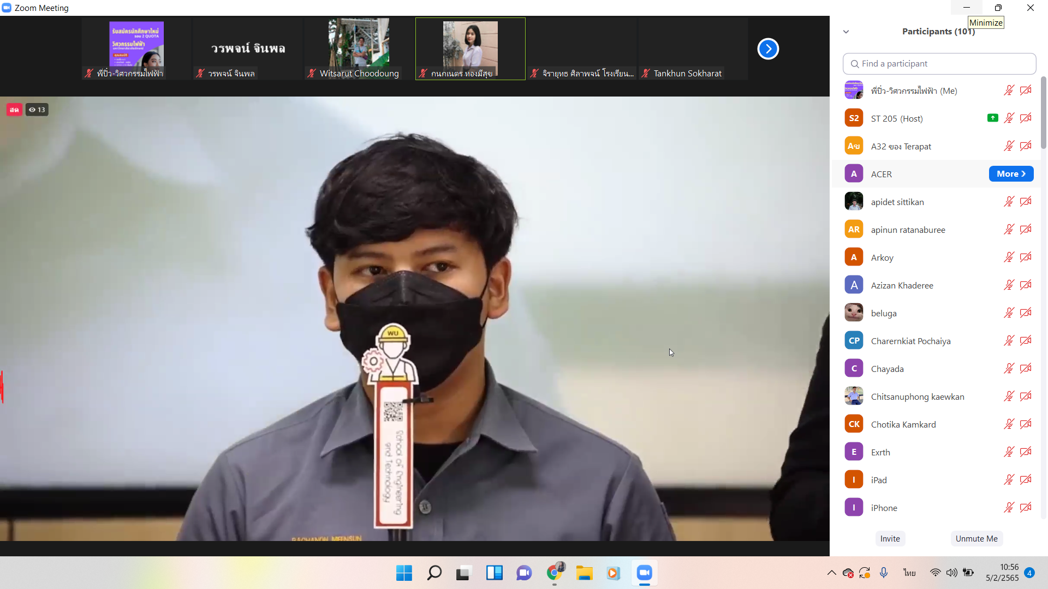This screenshot has height=589, width=1048.
Task: Select Chotika Kamkard in participant list
Action: click(x=903, y=424)
